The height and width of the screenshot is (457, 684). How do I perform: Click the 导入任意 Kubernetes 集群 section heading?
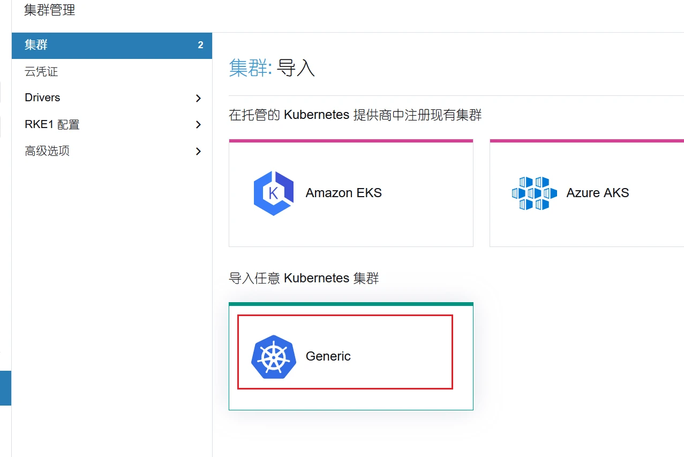304,279
